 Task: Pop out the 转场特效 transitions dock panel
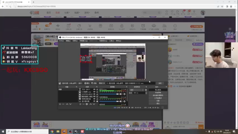[146, 87]
